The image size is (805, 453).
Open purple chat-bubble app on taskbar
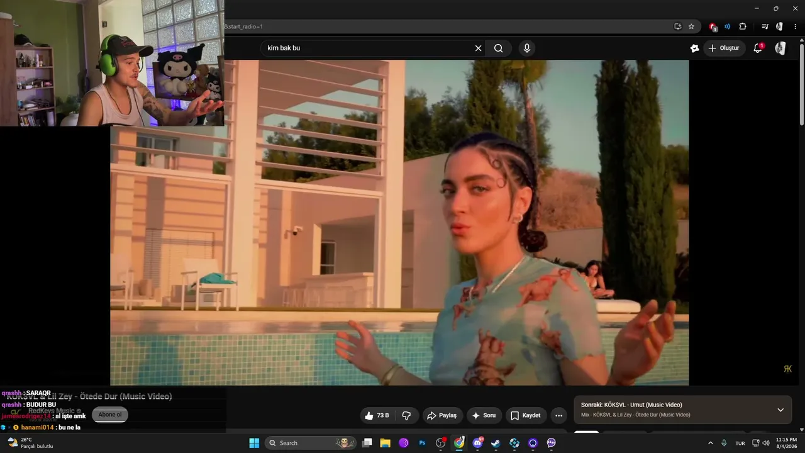pos(552,443)
